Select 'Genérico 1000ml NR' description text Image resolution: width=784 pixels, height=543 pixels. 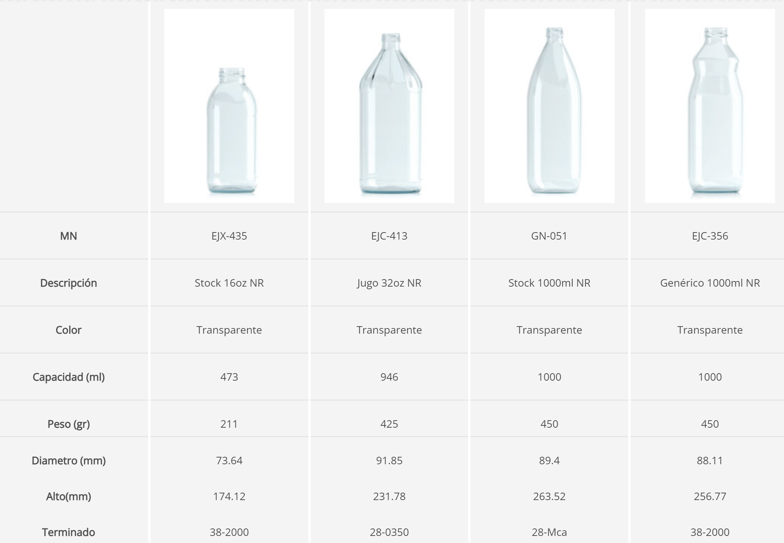click(x=710, y=283)
